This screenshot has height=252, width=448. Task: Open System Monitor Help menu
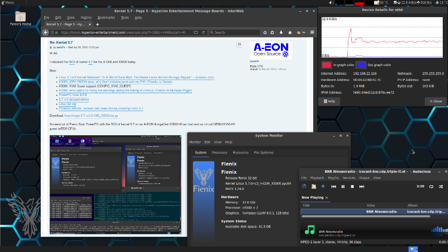(228, 142)
